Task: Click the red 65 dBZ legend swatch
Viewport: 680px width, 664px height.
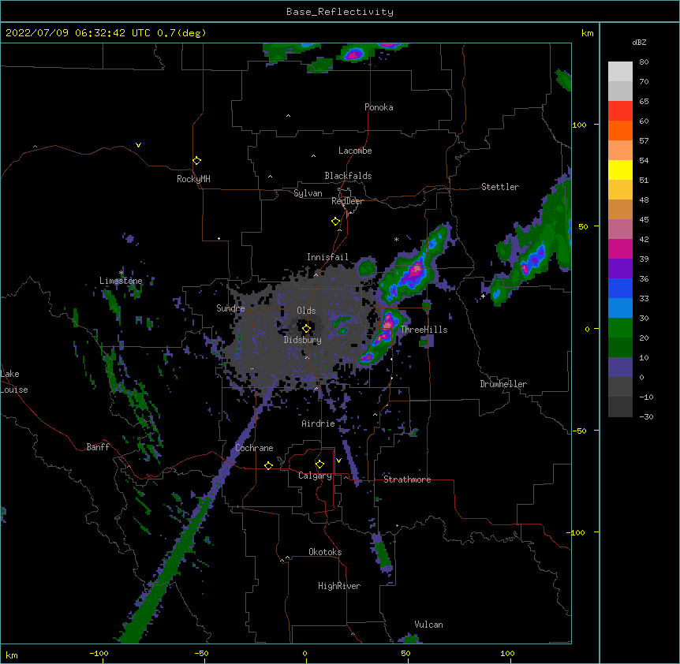Action: (x=620, y=111)
